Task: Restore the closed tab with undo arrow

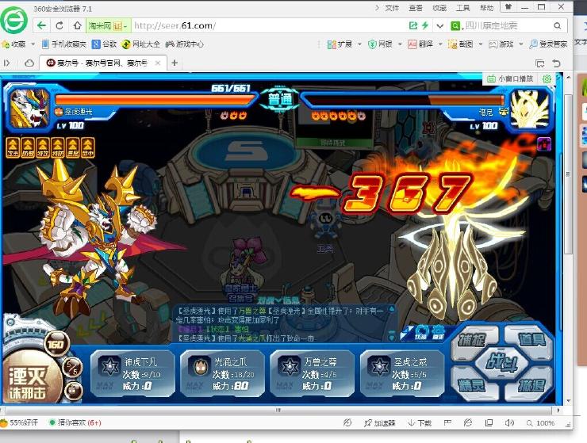Action: [557, 63]
